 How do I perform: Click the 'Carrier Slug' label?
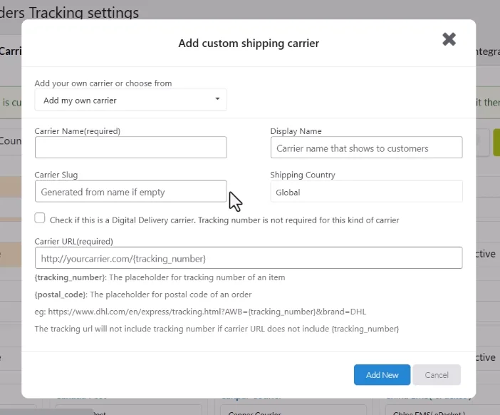coord(56,175)
